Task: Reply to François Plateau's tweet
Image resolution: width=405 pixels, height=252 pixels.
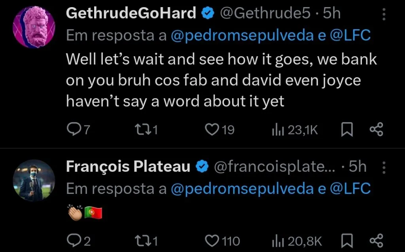Action: point(75,241)
